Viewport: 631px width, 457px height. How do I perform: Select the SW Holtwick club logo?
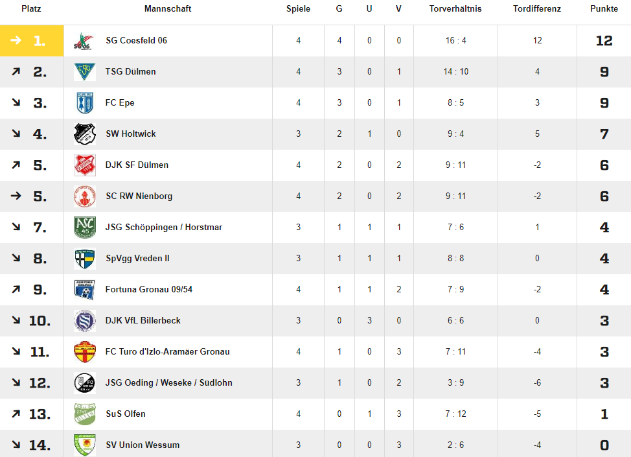[84, 134]
